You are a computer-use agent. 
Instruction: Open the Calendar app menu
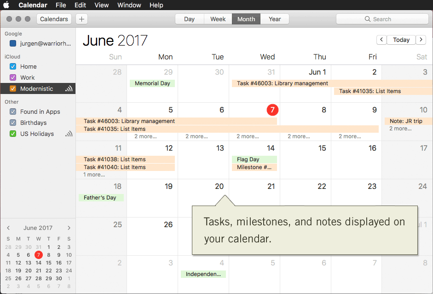[x=33, y=5]
